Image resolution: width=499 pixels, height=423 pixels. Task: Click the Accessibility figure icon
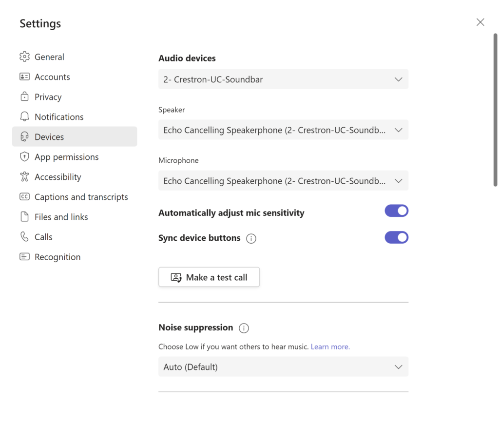[x=24, y=176]
